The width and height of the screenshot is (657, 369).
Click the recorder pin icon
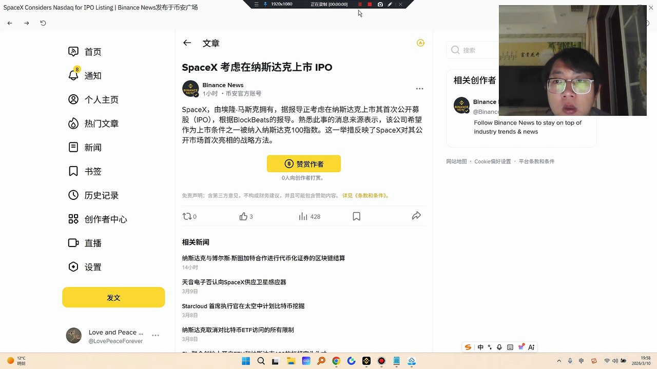pyautogui.click(x=265, y=4)
